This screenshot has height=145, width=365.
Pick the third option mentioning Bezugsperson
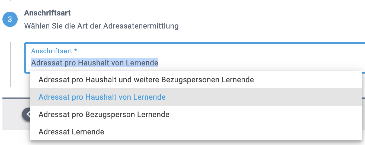[104, 114]
